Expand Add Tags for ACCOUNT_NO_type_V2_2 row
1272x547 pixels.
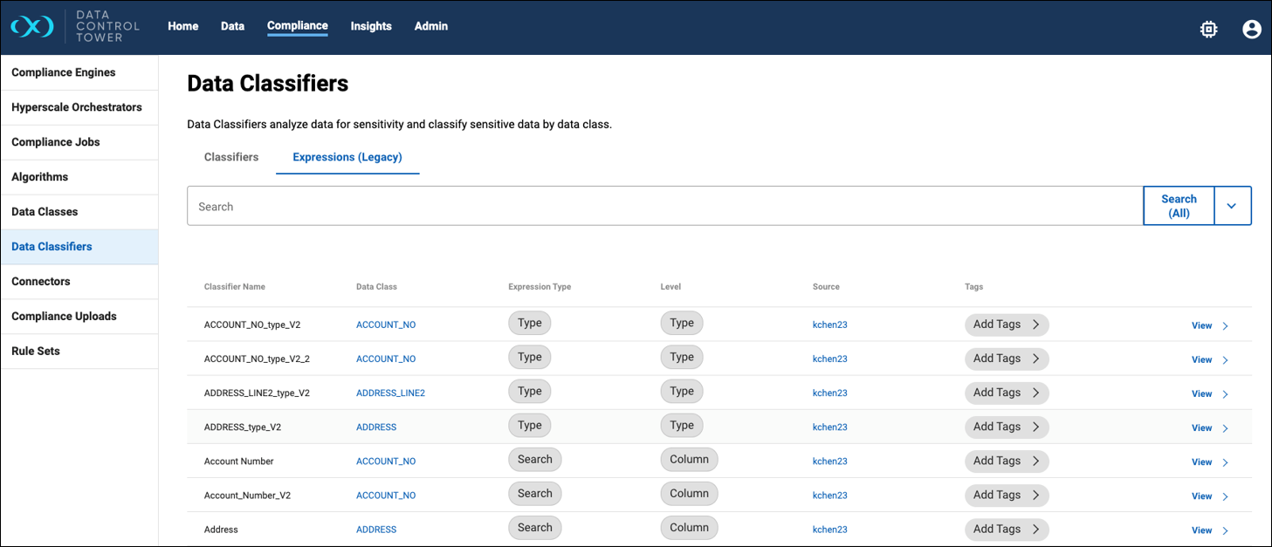(x=1006, y=359)
